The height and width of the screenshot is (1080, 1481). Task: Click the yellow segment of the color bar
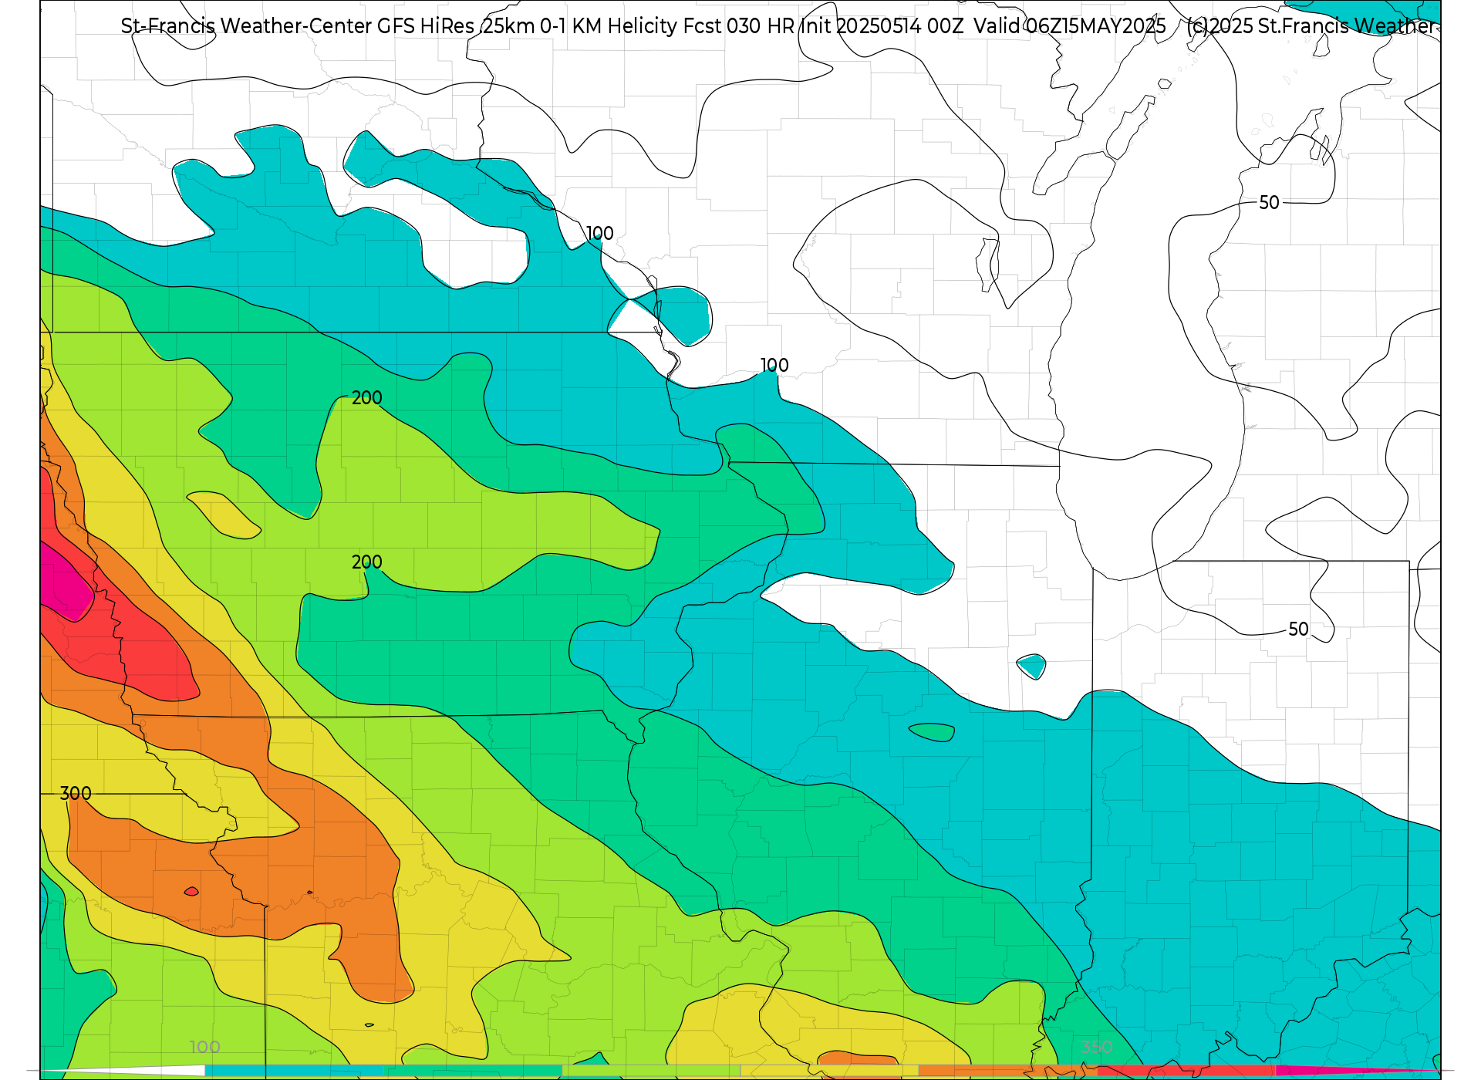(829, 1071)
